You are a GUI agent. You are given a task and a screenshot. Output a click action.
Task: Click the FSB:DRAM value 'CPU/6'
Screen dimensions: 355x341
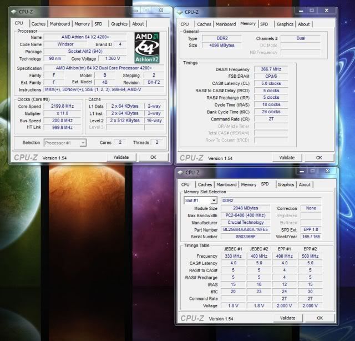pos(271,76)
